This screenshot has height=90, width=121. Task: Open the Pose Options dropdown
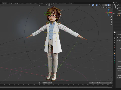click(109, 7)
